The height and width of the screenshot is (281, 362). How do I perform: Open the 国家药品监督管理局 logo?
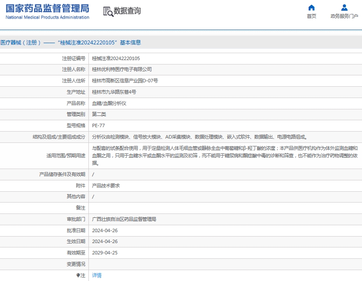[47, 9]
